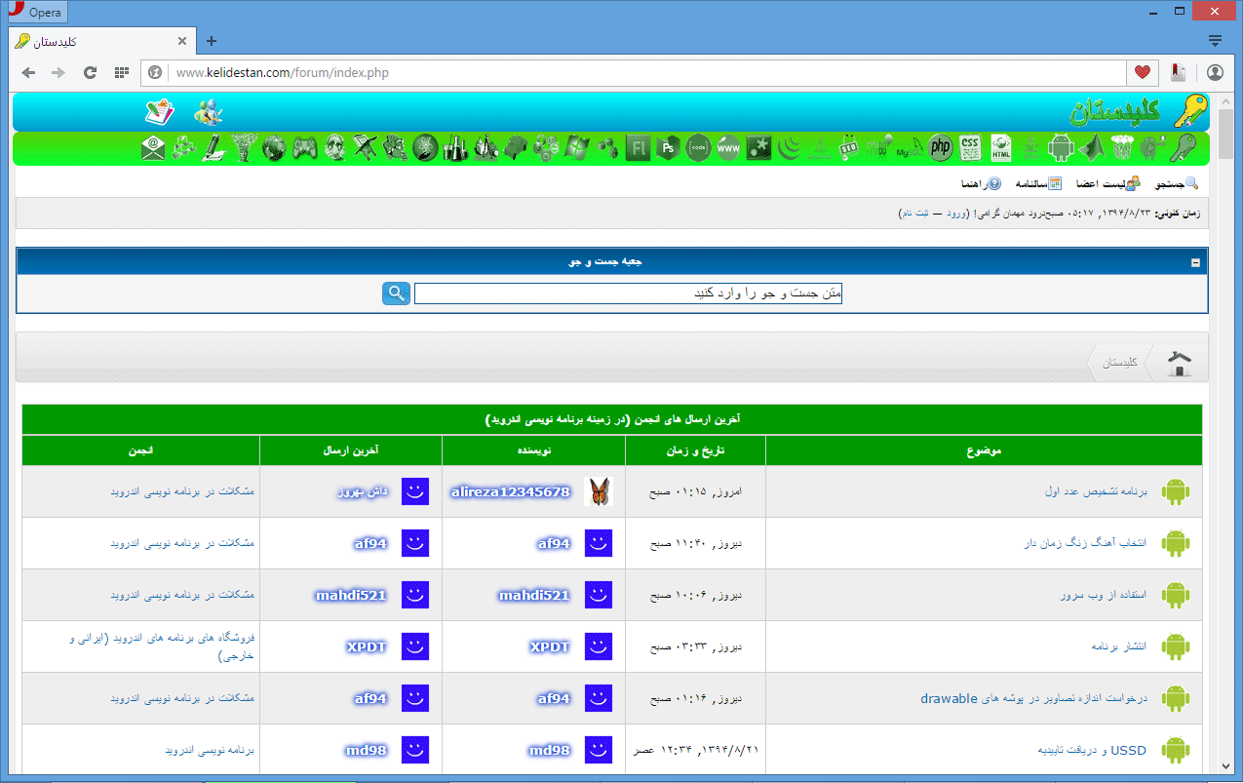Collapse the جعبه جست و جو panel
1243x783 pixels.
(1195, 262)
